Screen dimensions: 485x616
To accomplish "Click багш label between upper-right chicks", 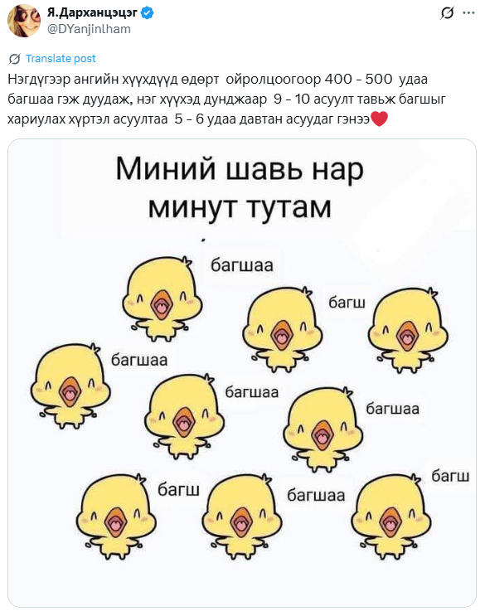I will click(347, 303).
